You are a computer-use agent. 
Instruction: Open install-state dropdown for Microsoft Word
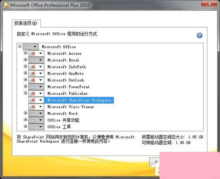[36, 113]
